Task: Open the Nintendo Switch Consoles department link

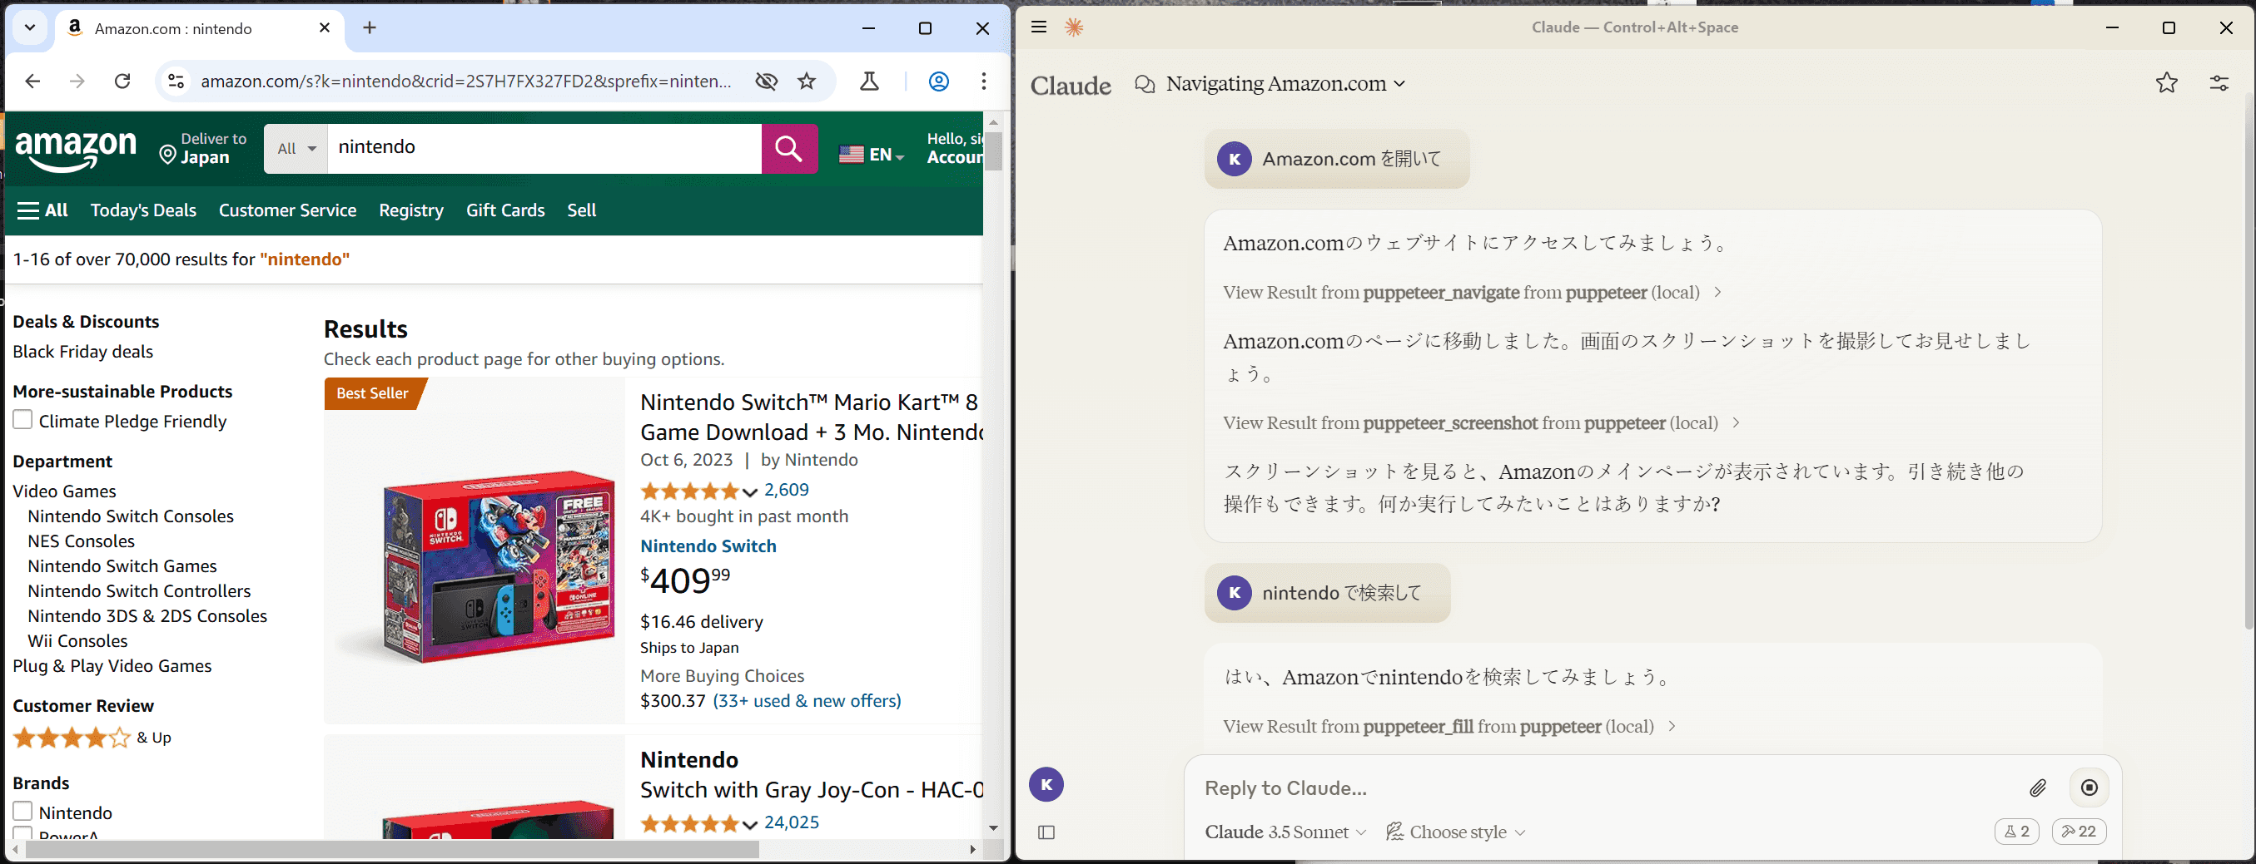Action: [x=131, y=516]
